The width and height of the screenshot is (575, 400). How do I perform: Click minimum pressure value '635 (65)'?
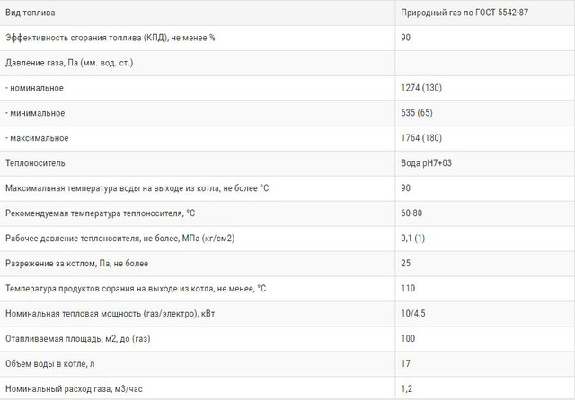417,113
